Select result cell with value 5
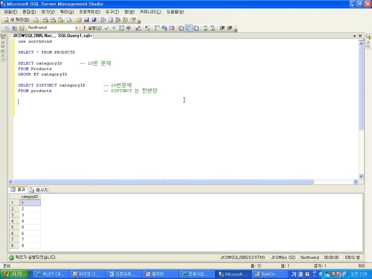The image size is (372, 279). 30,227
